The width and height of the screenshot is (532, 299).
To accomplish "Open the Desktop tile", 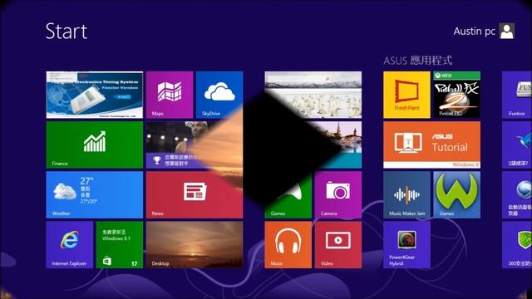I will [195, 245].
